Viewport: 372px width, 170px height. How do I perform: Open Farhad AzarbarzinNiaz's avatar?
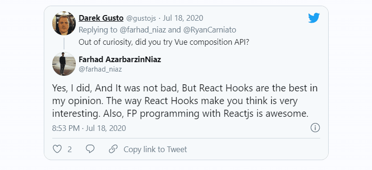click(64, 64)
